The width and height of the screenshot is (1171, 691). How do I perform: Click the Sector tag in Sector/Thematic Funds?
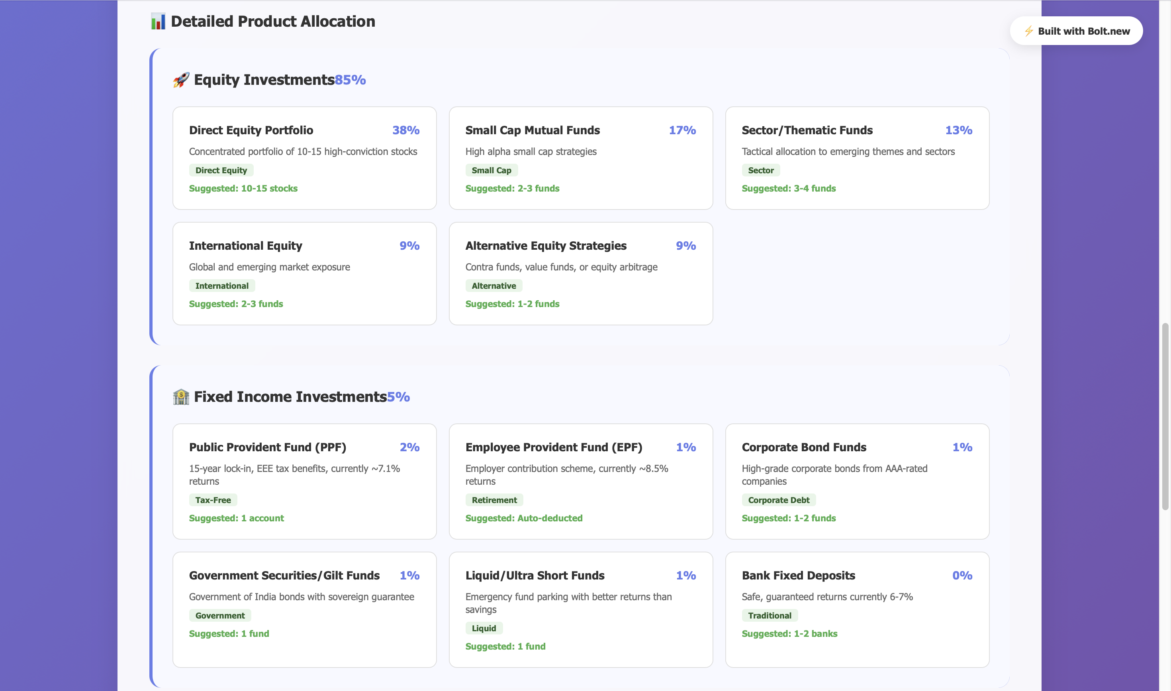(760, 170)
